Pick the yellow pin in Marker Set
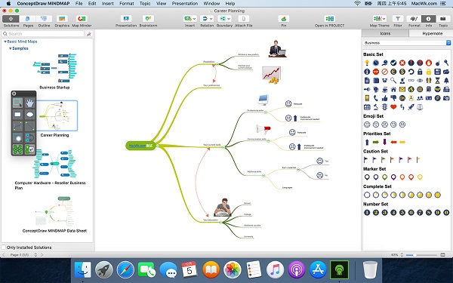453x283 pixels. [420, 177]
